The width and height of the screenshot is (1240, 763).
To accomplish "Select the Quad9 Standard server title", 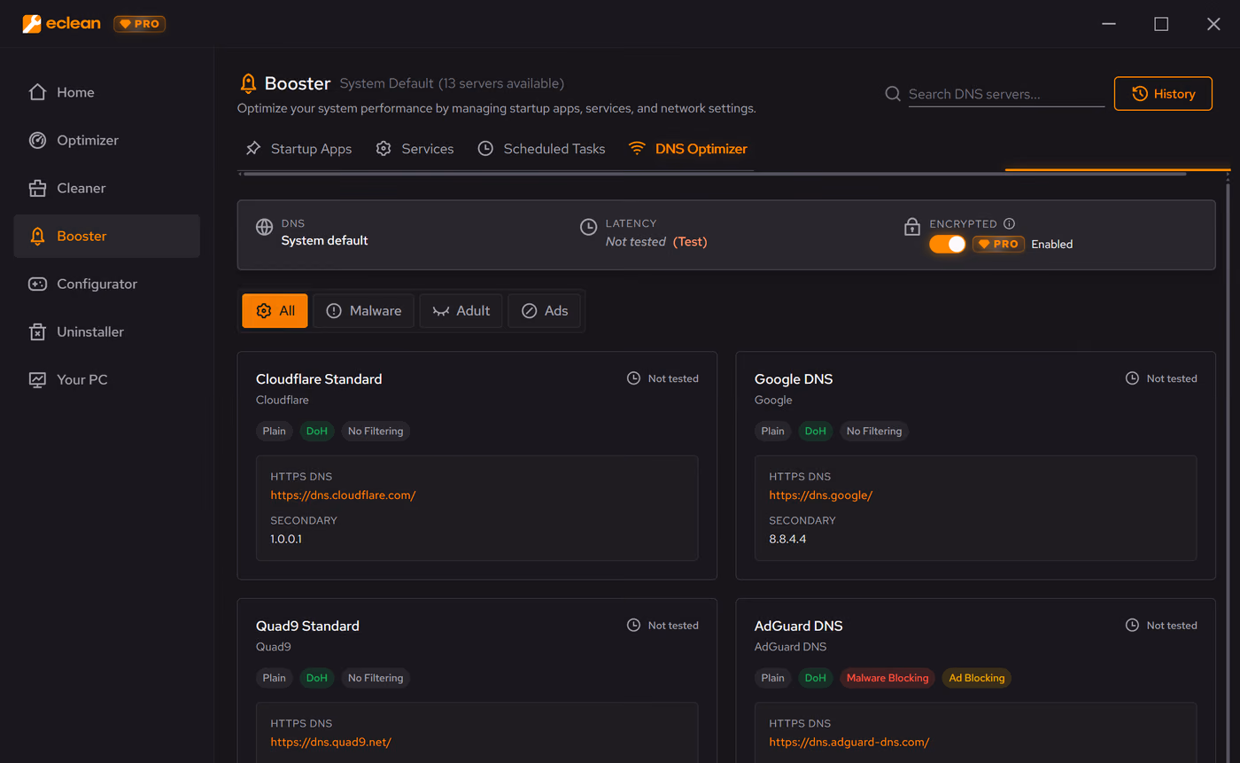I will [x=307, y=626].
